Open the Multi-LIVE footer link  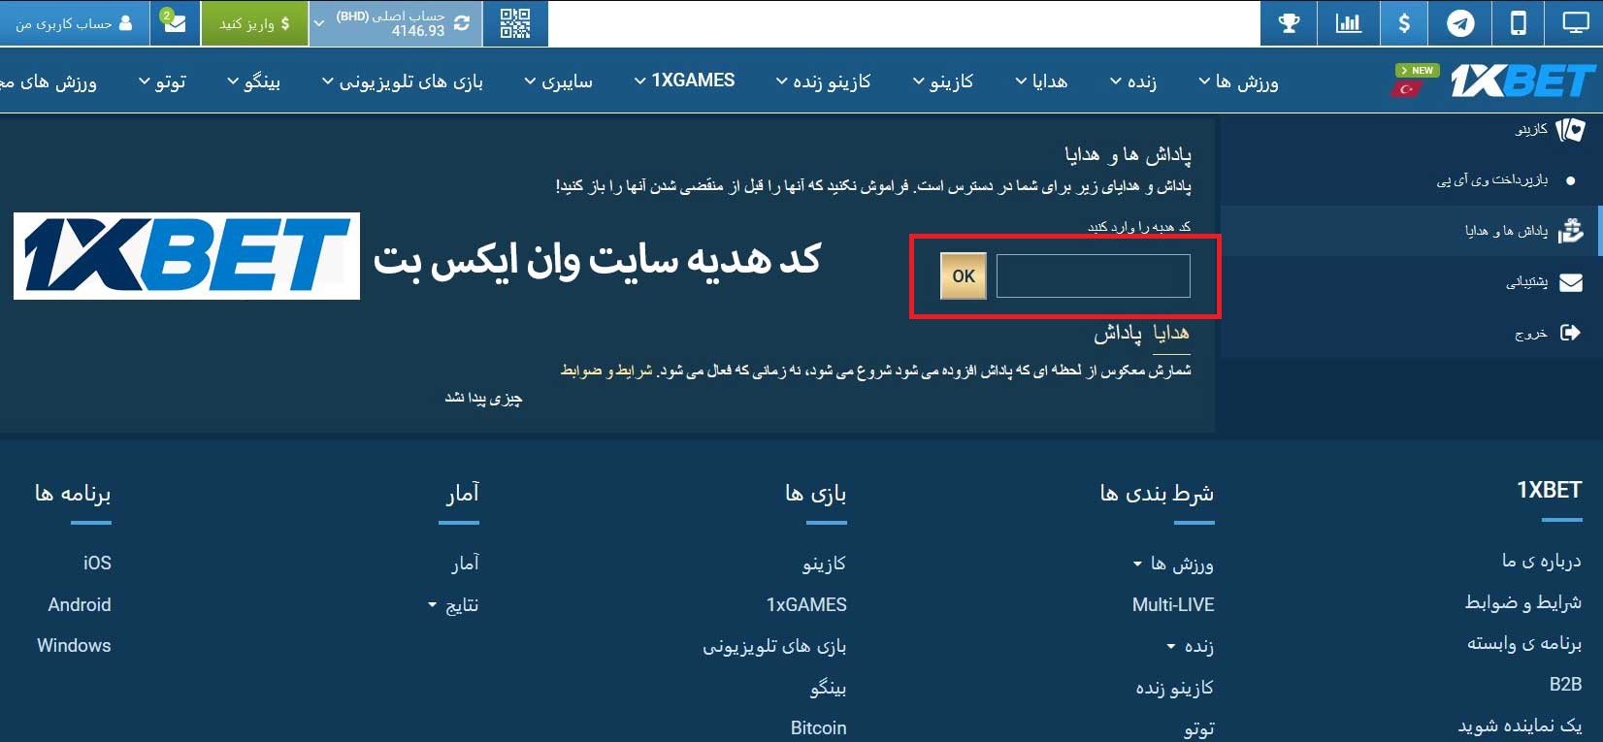coord(1173,604)
